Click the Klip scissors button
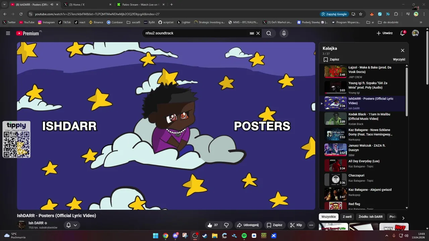The image size is (429, 241). click(296, 225)
